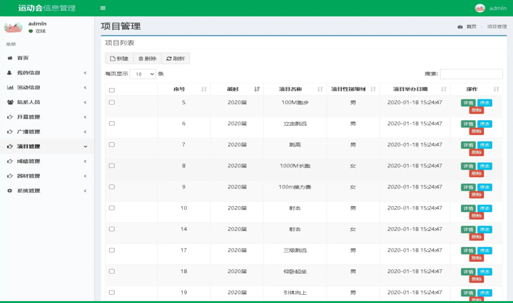Click the 新建 button
This screenshot has width=513, height=303.
(119, 59)
